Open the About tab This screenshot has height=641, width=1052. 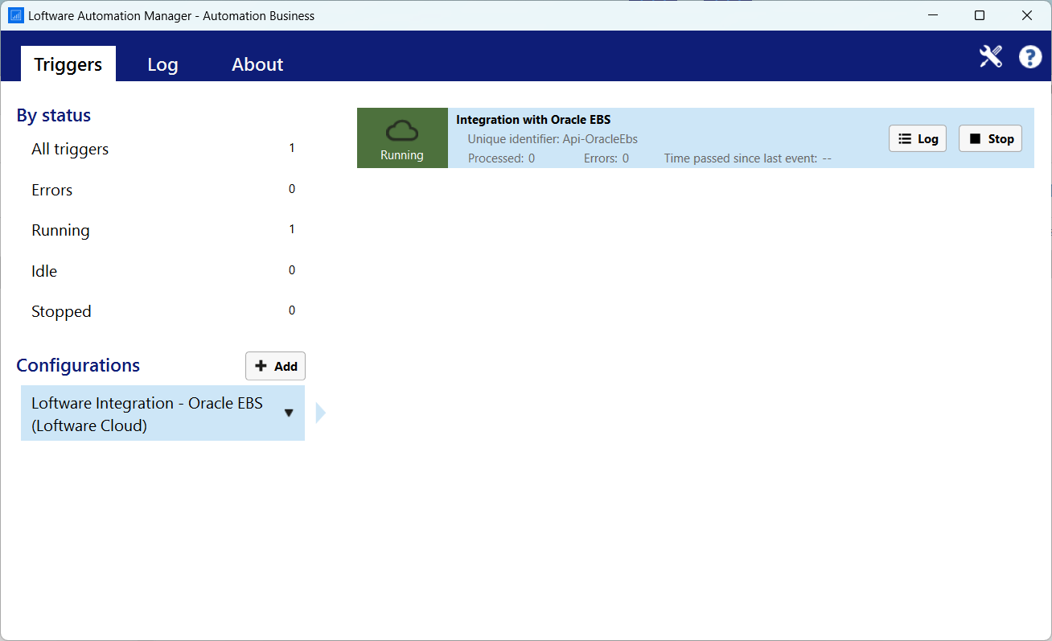point(257,64)
